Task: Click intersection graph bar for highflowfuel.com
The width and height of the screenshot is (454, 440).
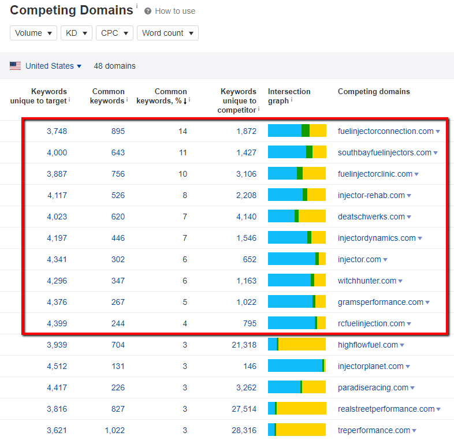Action: [x=297, y=344]
